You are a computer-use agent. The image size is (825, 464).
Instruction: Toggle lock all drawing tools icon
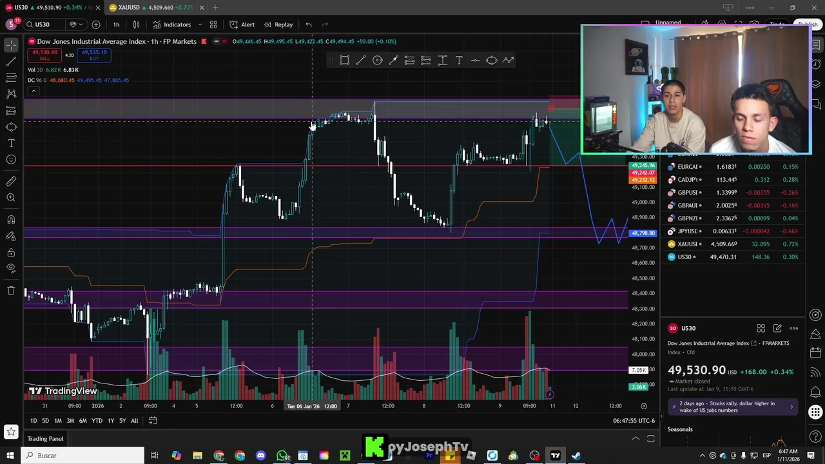pyautogui.click(x=11, y=253)
